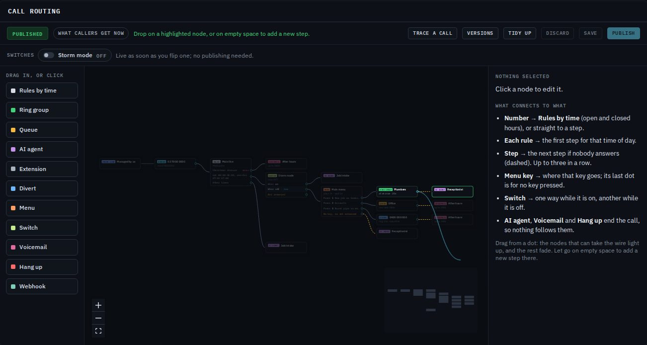Add a Ring group step
647x345 pixels.
42,110
